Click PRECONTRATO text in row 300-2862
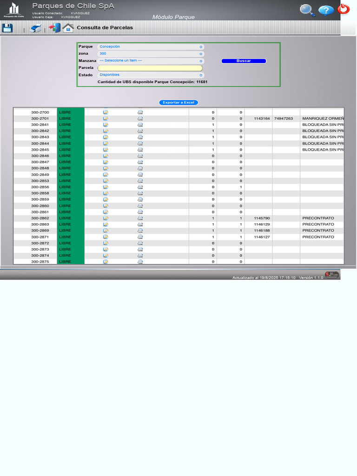Screen dimensions: 357x476 tap(318, 218)
